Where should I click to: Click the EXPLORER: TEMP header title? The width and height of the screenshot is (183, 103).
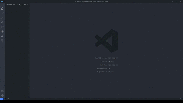pyautogui.click(x=11, y=5)
